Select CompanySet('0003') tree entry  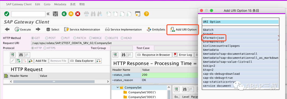click(x=142, y=97)
